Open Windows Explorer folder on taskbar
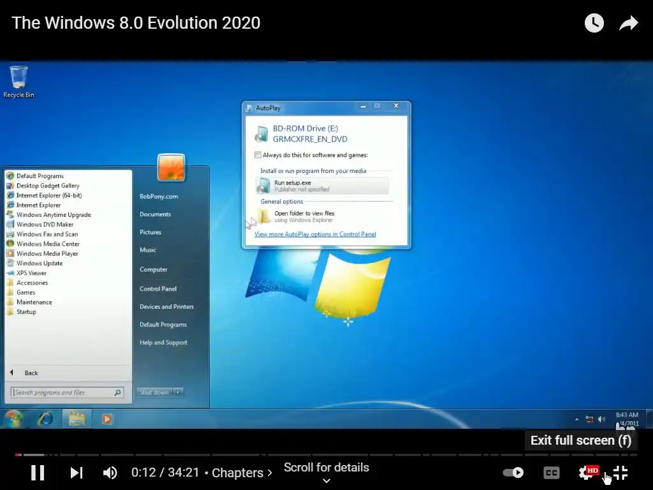 [x=77, y=419]
